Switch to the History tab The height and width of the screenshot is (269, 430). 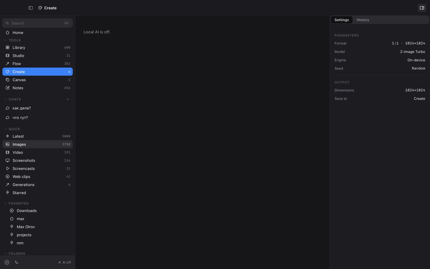tap(363, 20)
